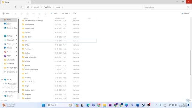
Task: Go up one folder level arrow
Action: (15, 7)
